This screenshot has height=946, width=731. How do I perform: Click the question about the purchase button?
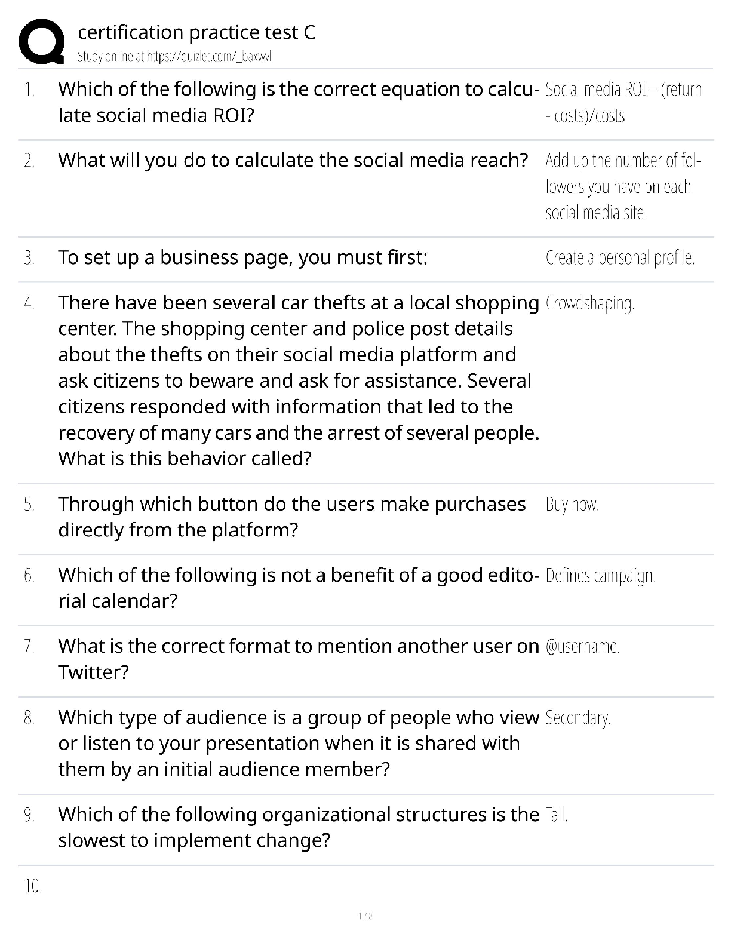(291, 517)
